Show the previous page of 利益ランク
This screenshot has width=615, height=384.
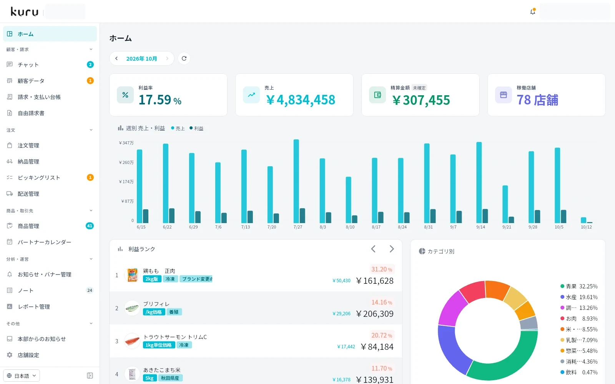pos(373,249)
